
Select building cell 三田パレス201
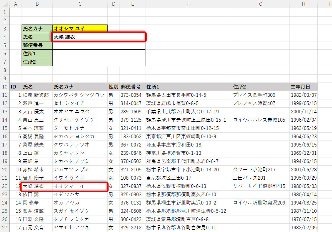pyautogui.click(x=261, y=178)
